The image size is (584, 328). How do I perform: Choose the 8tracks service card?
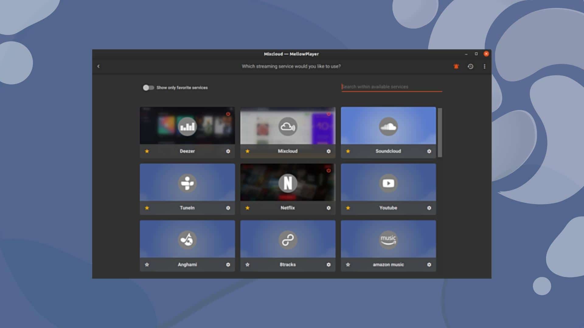288,246
